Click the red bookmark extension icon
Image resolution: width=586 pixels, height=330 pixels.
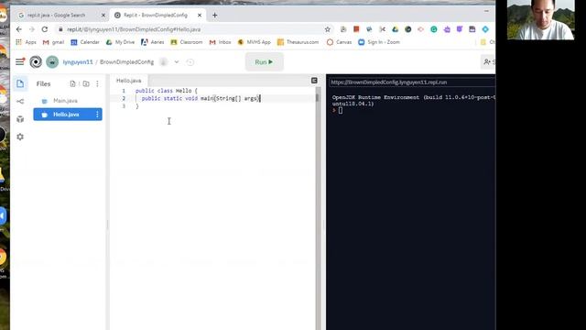point(356,29)
